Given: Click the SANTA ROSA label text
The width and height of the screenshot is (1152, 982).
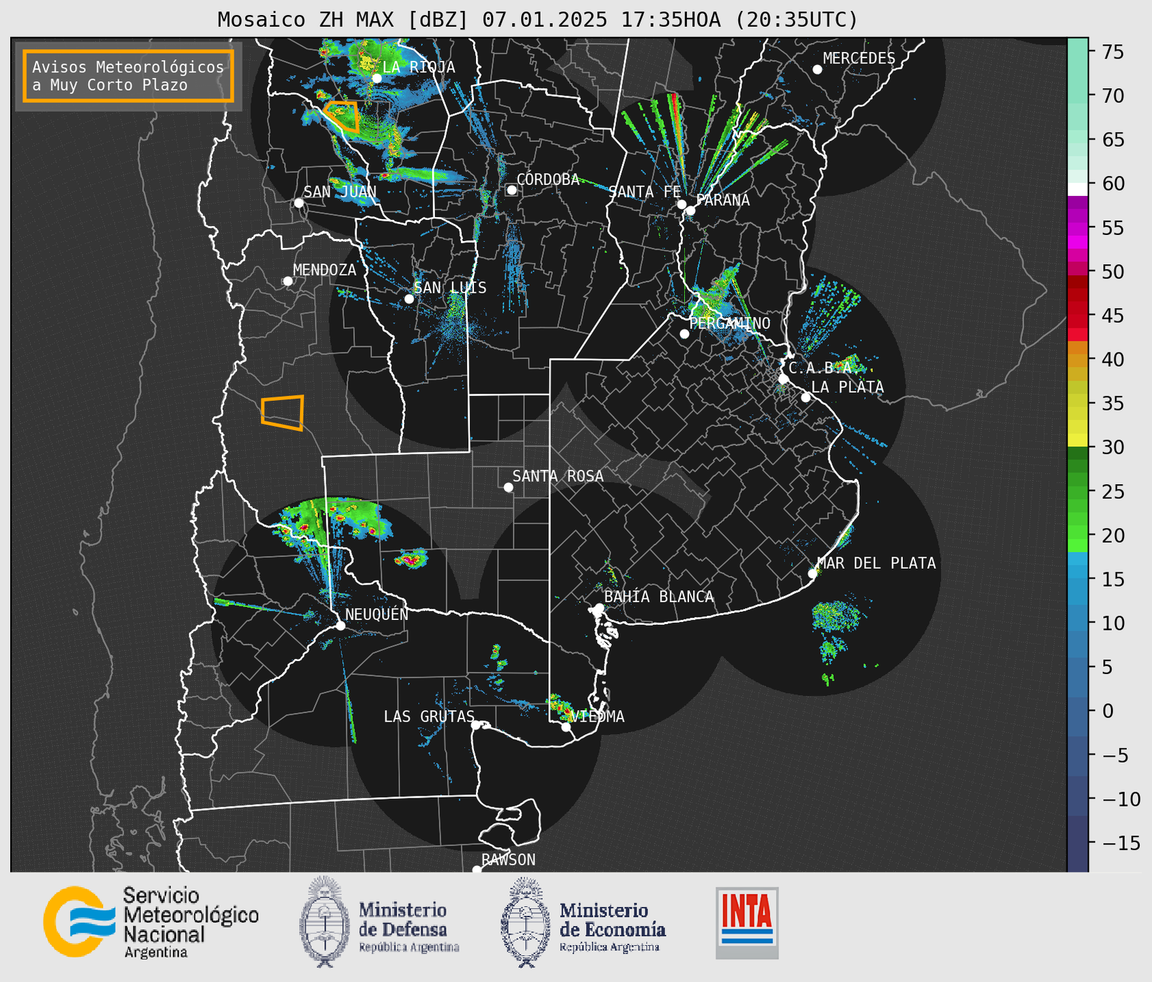Looking at the screenshot, I should click(x=558, y=476).
